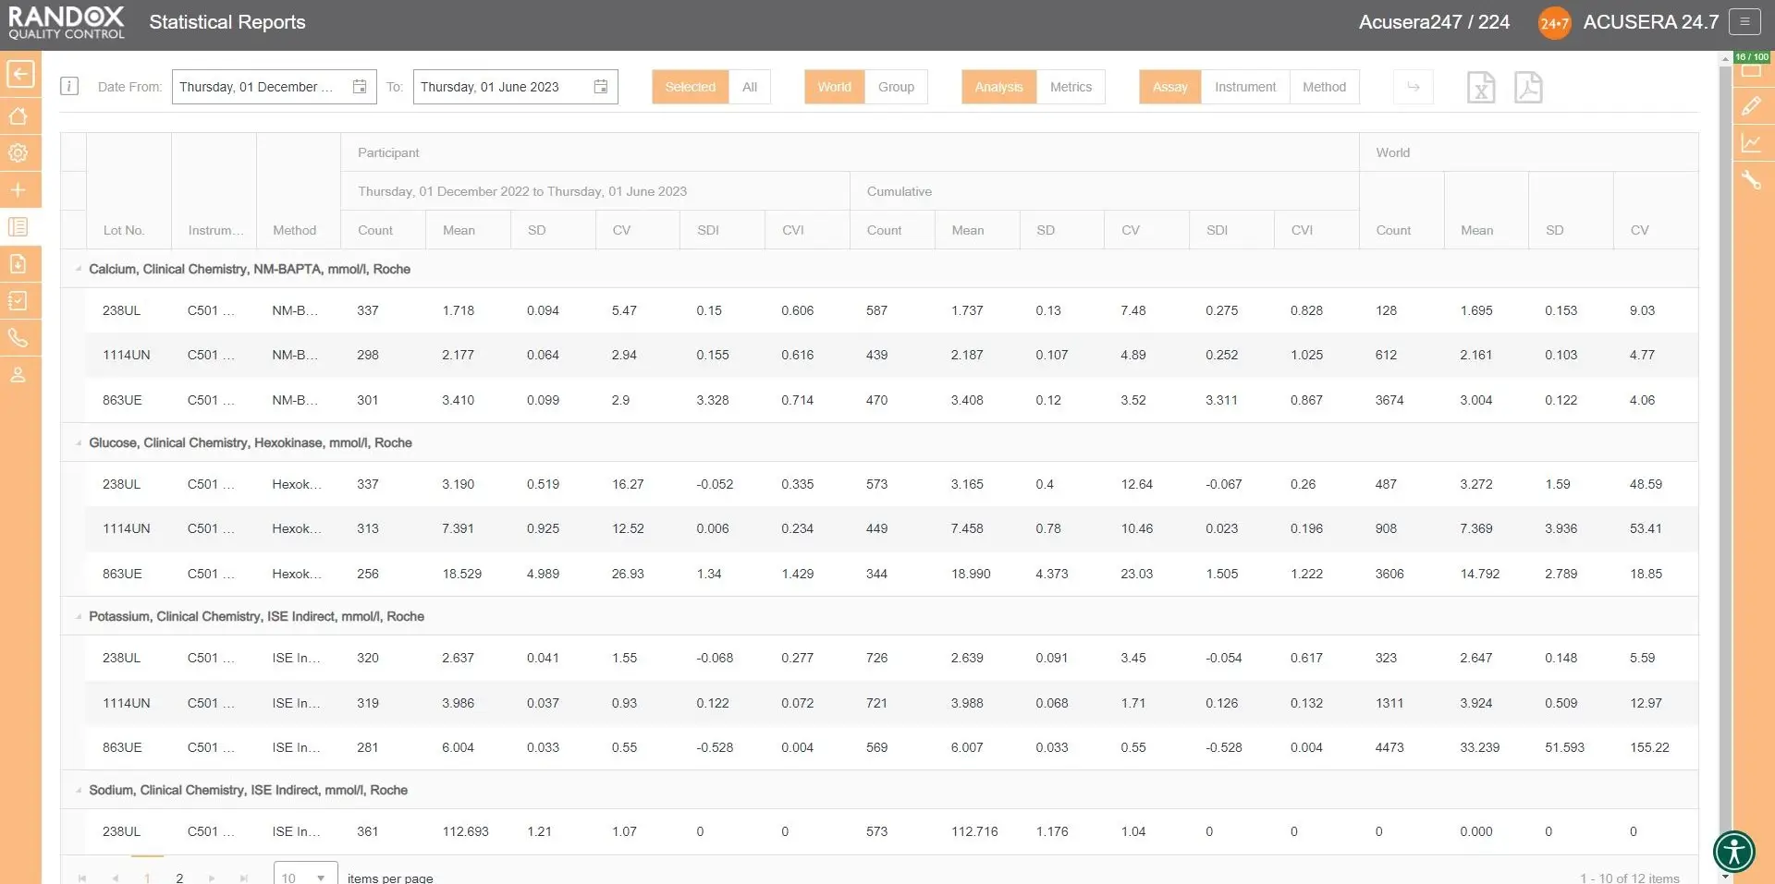The width and height of the screenshot is (1775, 884).
Task: Add new entry with the plus icon
Action: 19,189
